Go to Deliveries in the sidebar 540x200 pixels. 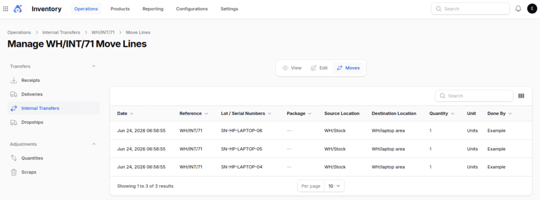[x=53, y=94]
